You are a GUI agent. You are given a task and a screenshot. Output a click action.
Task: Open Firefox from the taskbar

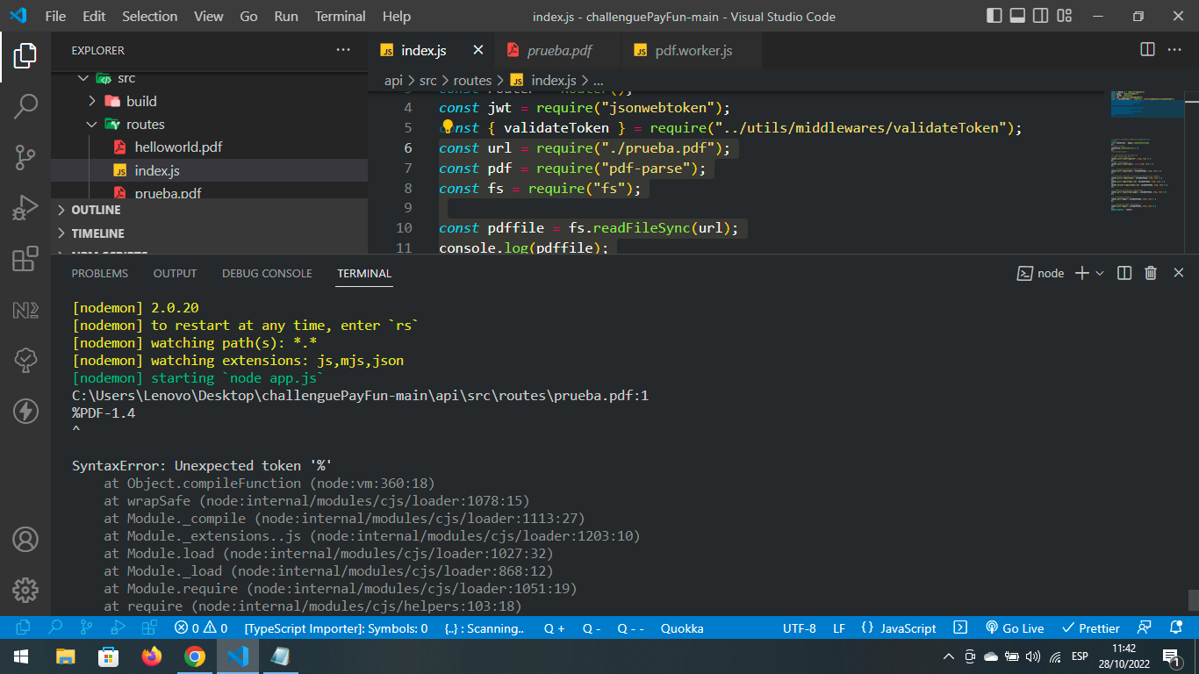pos(152,656)
